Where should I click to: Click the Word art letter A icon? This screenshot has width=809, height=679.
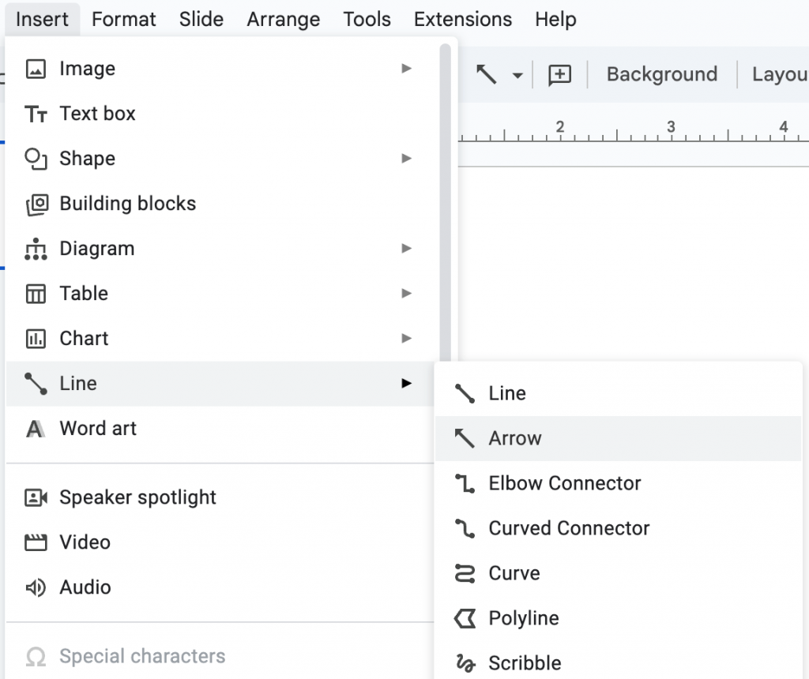[x=35, y=429]
